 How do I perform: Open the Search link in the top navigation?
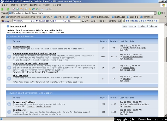coord(133,26)
